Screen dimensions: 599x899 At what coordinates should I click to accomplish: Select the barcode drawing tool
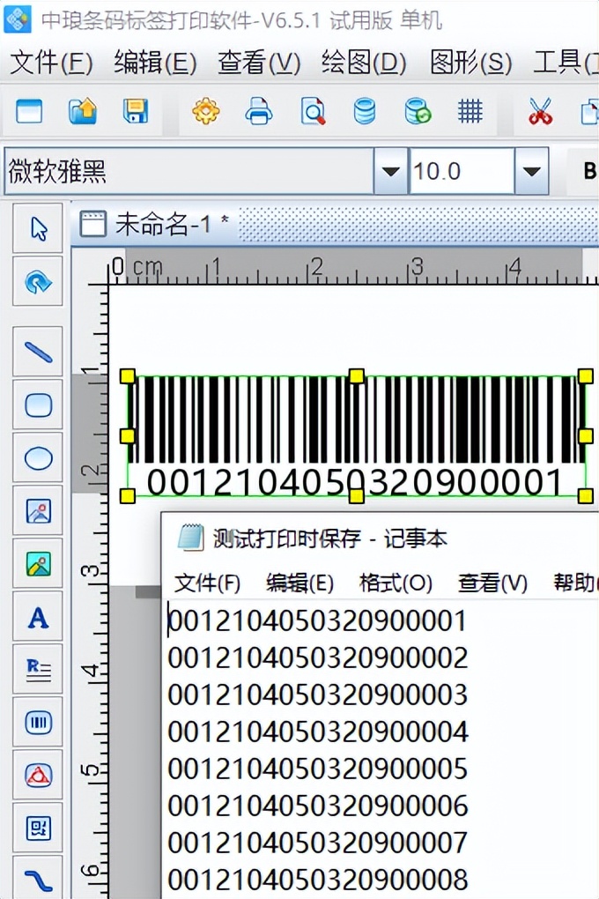point(38,723)
